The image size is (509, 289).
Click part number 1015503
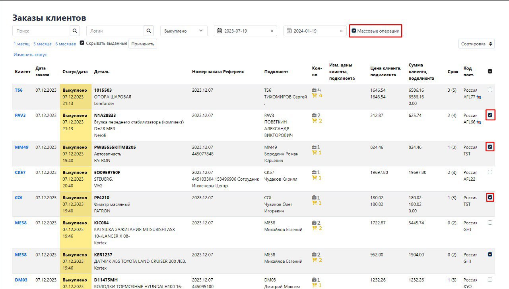[103, 90]
